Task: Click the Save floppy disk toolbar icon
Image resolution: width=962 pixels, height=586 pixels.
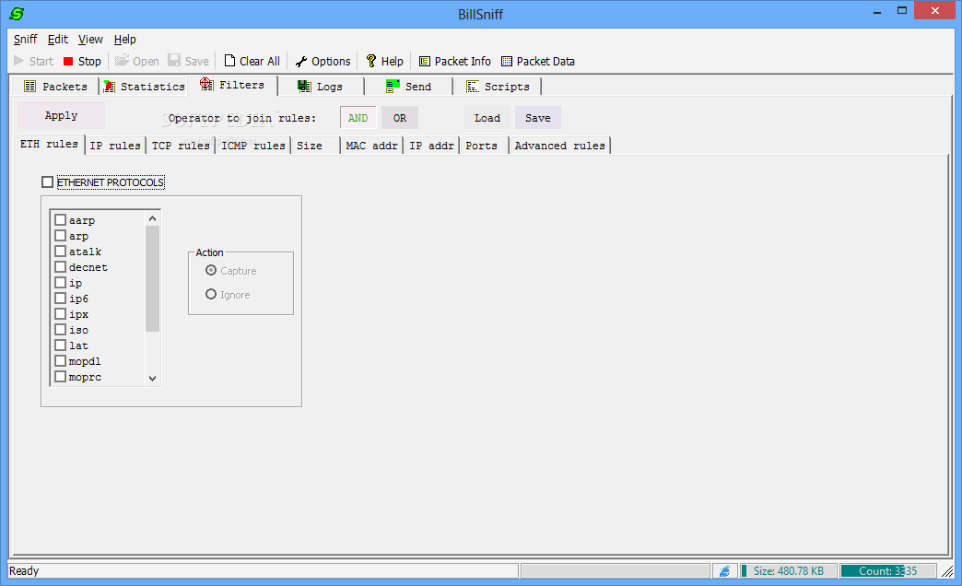Action: [x=174, y=60]
